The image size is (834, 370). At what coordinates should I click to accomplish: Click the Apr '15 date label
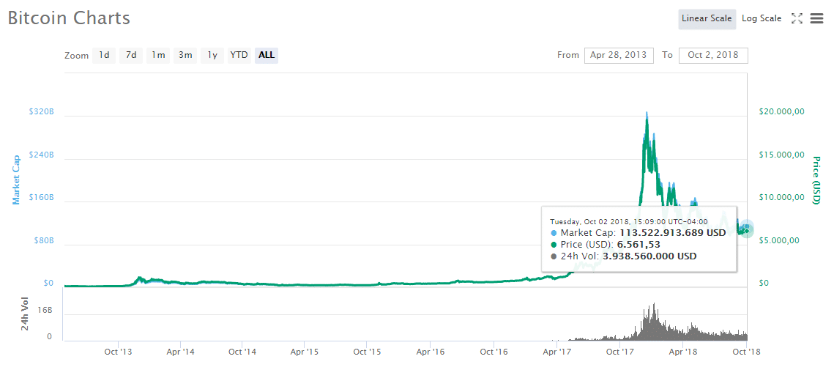[305, 352]
